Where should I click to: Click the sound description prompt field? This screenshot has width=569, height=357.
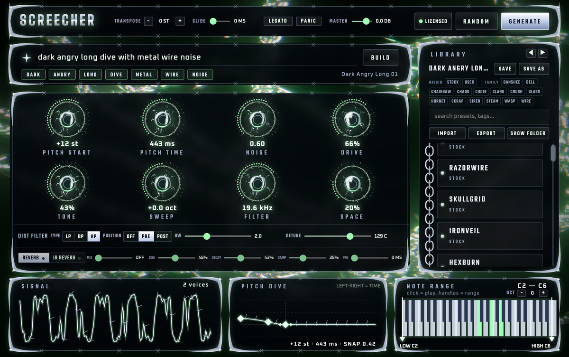coord(197,57)
